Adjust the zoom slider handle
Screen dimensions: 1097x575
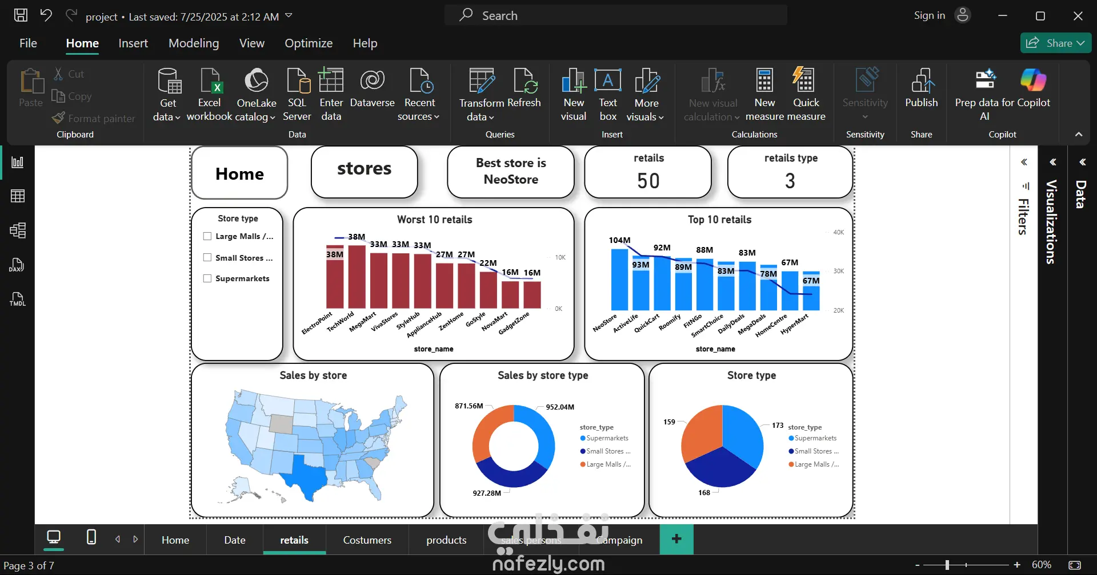(x=947, y=565)
